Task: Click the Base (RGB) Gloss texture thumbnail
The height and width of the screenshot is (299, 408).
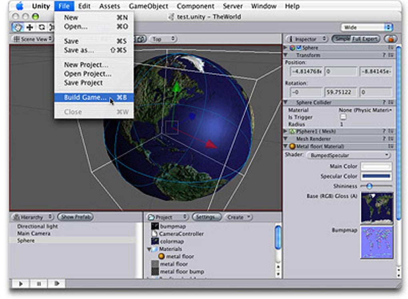Action: (377, 209)
